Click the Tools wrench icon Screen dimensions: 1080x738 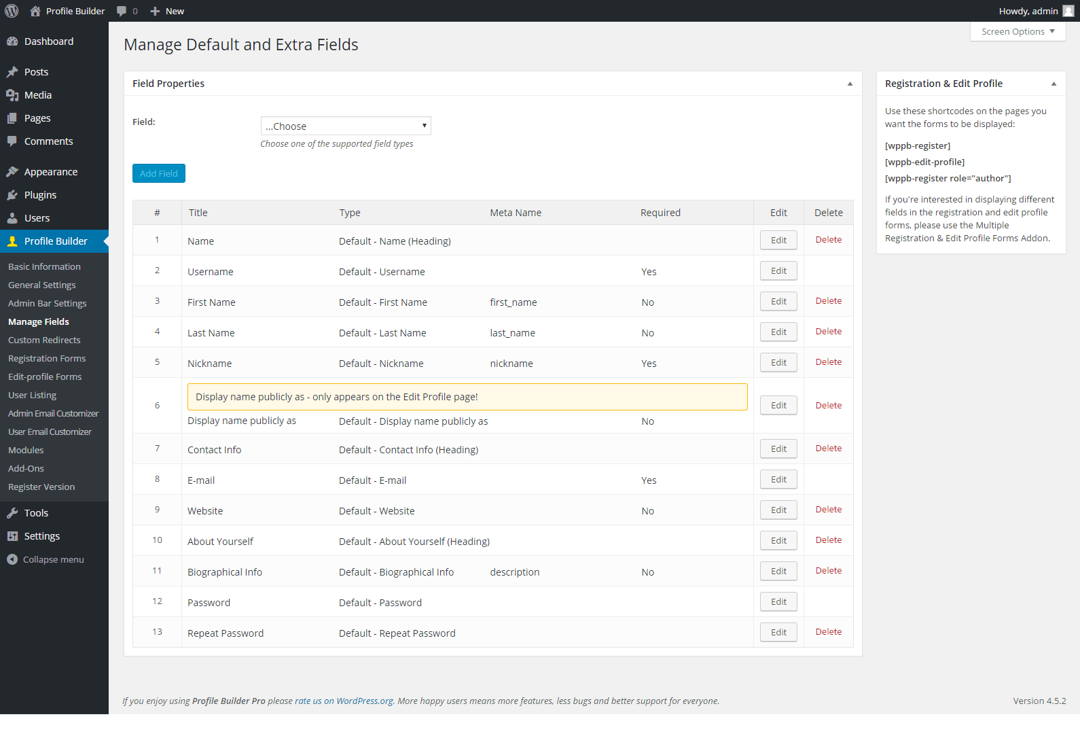point(12,513)
